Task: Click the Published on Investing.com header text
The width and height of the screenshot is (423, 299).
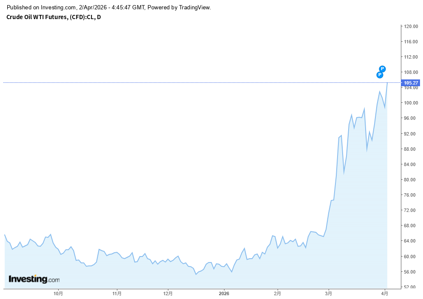Action: pos(109,8)
